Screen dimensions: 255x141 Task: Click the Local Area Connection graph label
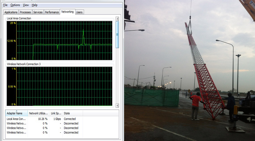pos(19,18)
